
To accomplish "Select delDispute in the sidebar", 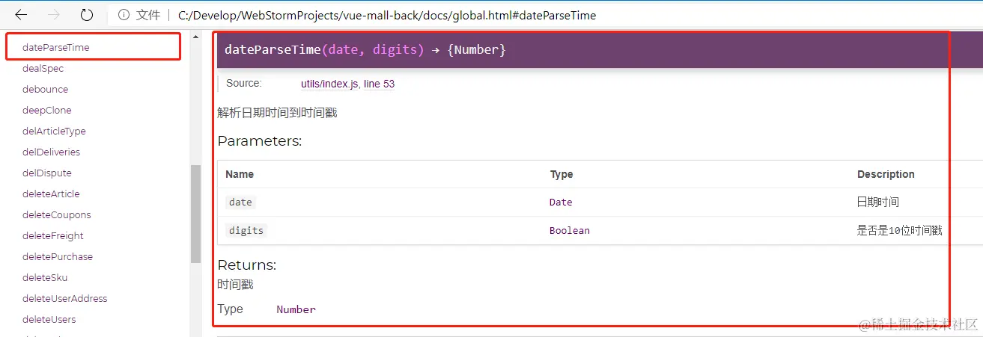I will [47, 173].
